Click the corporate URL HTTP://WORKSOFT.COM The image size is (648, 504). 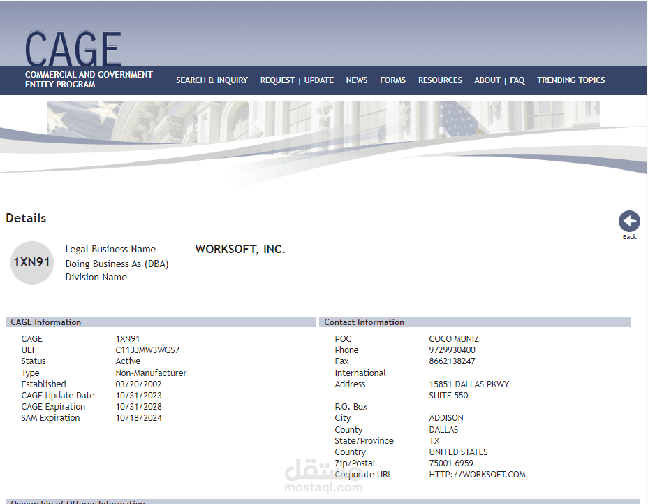click(478, 474)
